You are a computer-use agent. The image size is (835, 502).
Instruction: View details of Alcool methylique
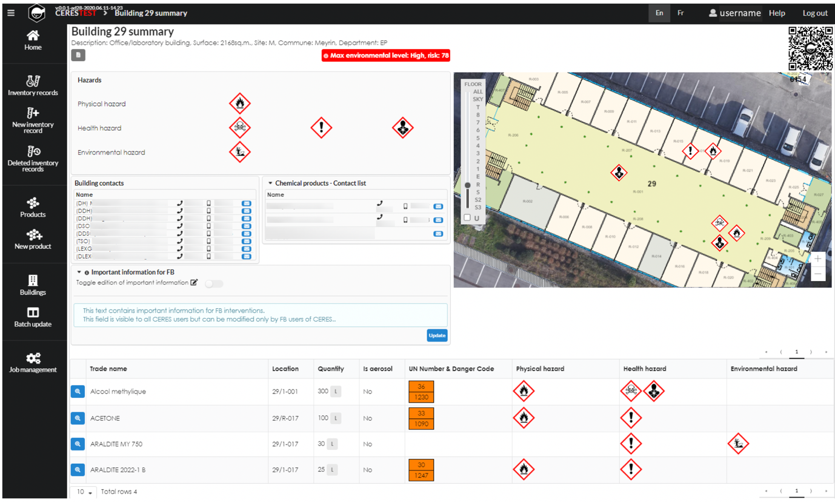click(x=78, y=392)
